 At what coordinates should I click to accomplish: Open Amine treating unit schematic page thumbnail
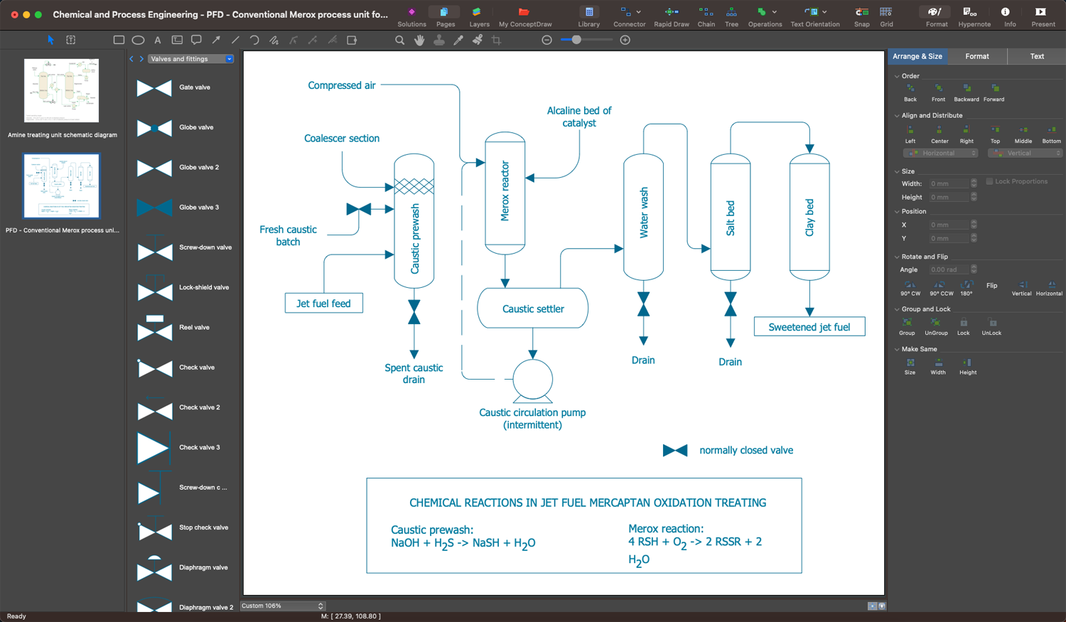62,91
